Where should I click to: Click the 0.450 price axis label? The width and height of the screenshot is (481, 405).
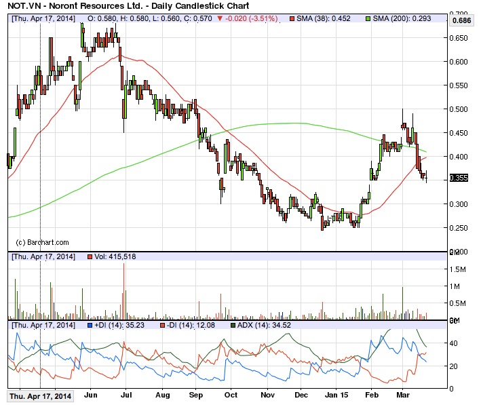click(x=459, y=133)
